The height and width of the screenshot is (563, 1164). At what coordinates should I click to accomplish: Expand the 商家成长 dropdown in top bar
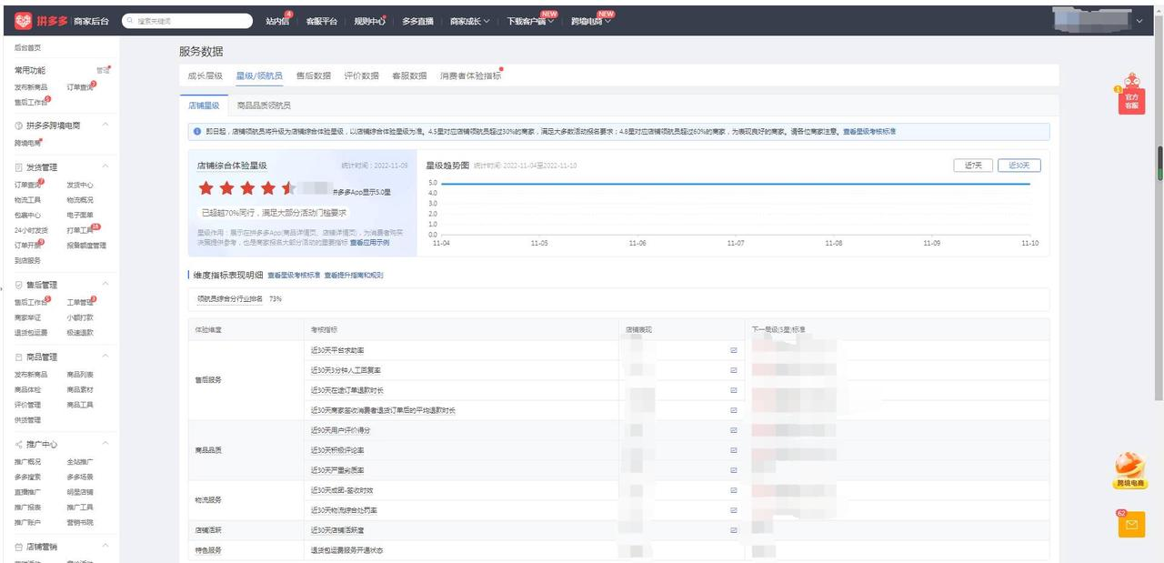[469, 21]
